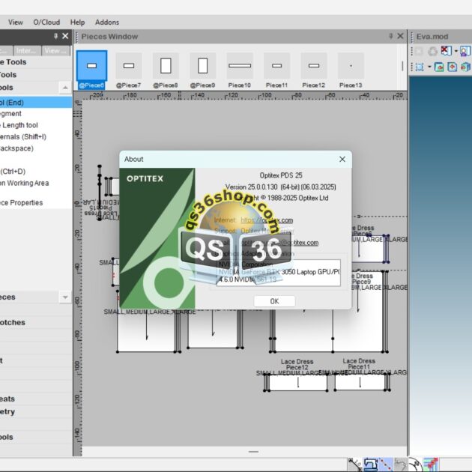Open the ...ece Properties item
The image size is (472, 472).
36,203
